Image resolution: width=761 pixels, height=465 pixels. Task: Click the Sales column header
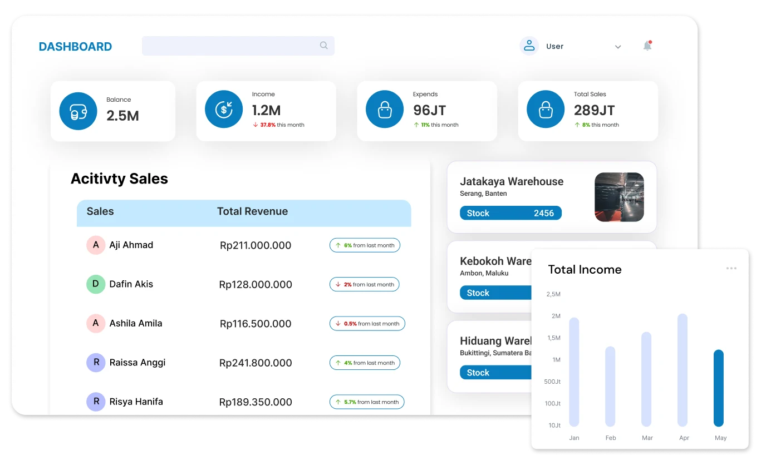coord(100,211)
